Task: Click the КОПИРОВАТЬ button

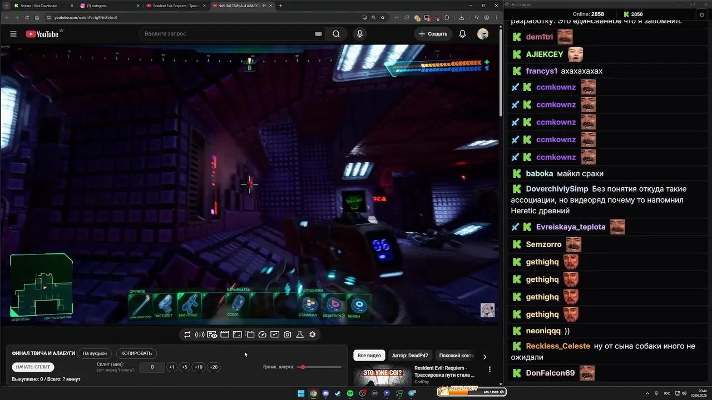Action: pos(136,353)
